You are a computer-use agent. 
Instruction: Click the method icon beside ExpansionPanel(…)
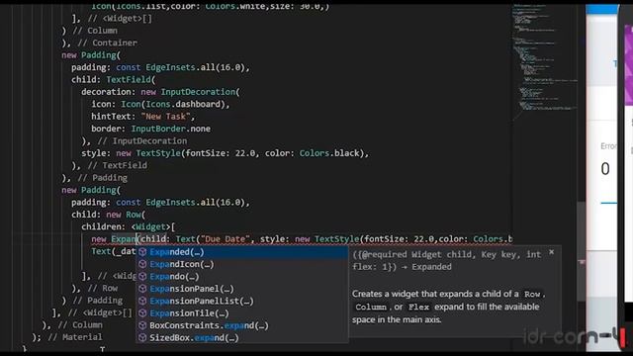[142, 289]
